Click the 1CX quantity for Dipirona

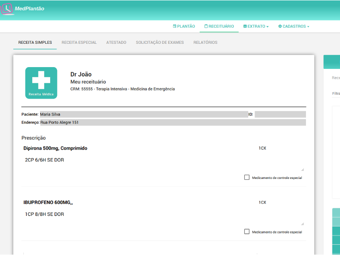pos(262,148)
